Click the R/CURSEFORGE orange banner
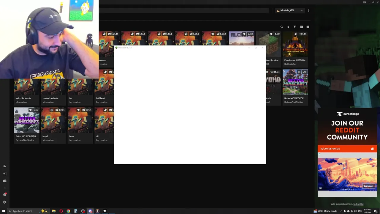The width and height of the screenshot is (380, 214). (x=347, y=149)
